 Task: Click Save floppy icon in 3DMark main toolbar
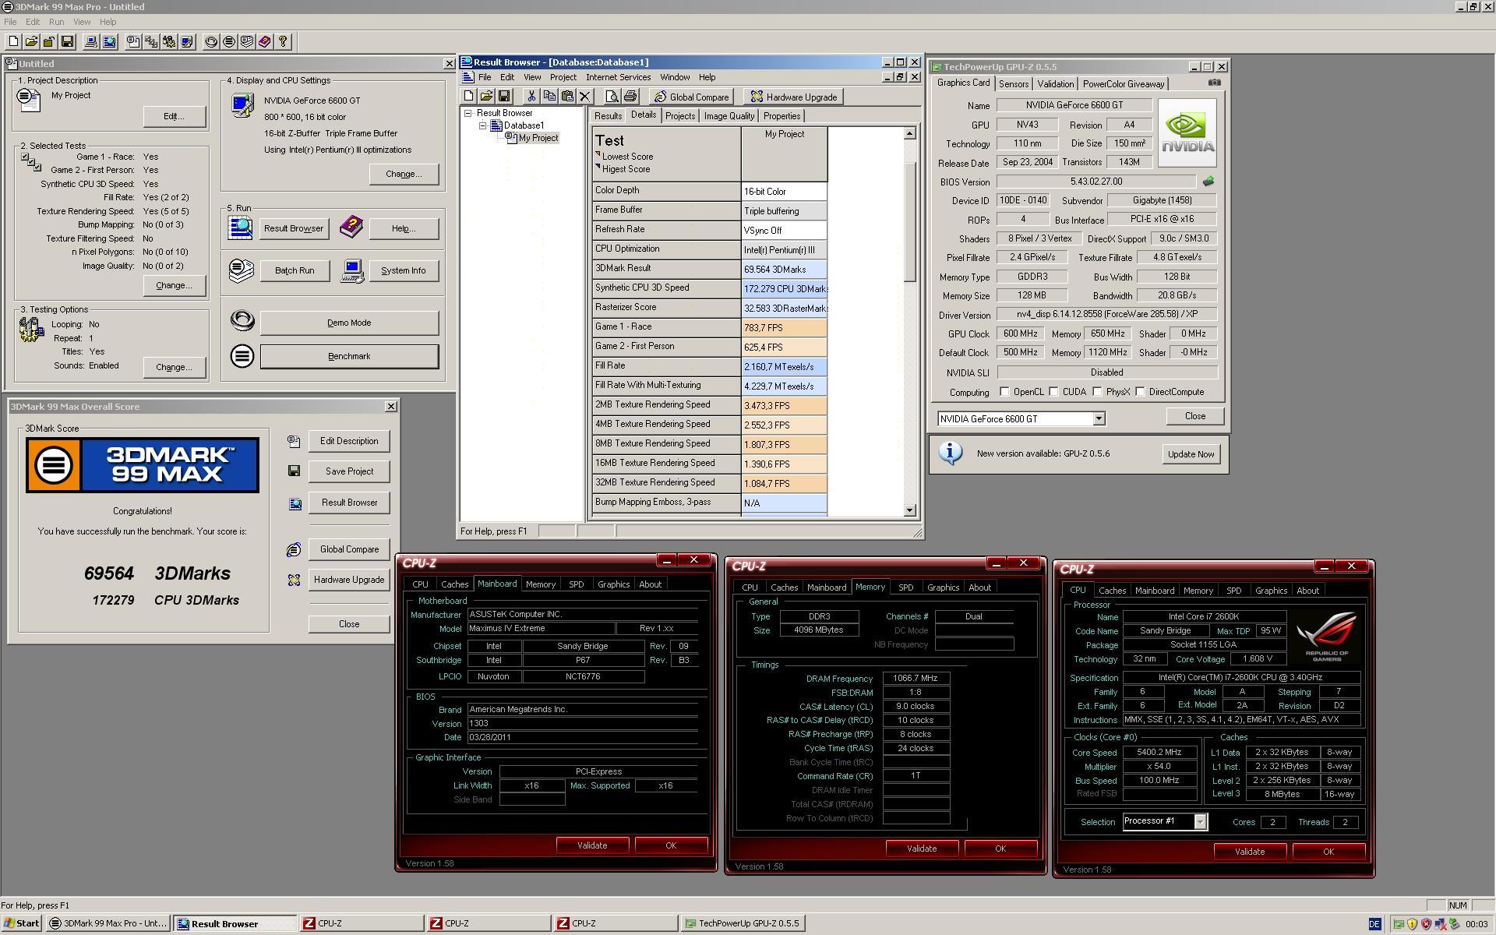[x=67, y=42]
